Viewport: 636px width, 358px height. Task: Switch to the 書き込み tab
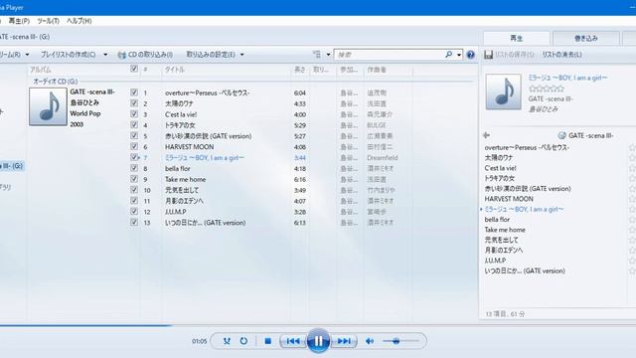(586, 38)
